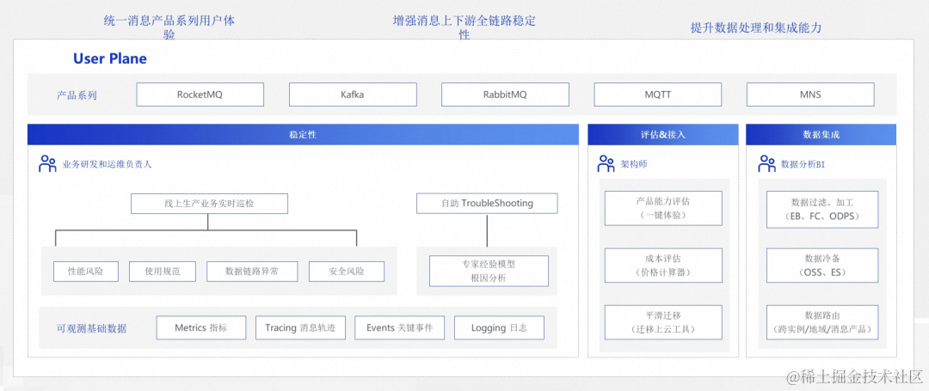Click the 增强消息上下游全链路稳定性 heading
929x391 pixels.
click(464, 27)
